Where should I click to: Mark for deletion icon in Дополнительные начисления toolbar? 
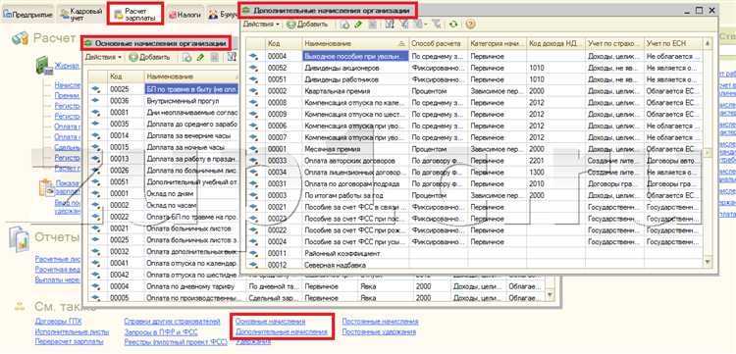coord(372,25)
